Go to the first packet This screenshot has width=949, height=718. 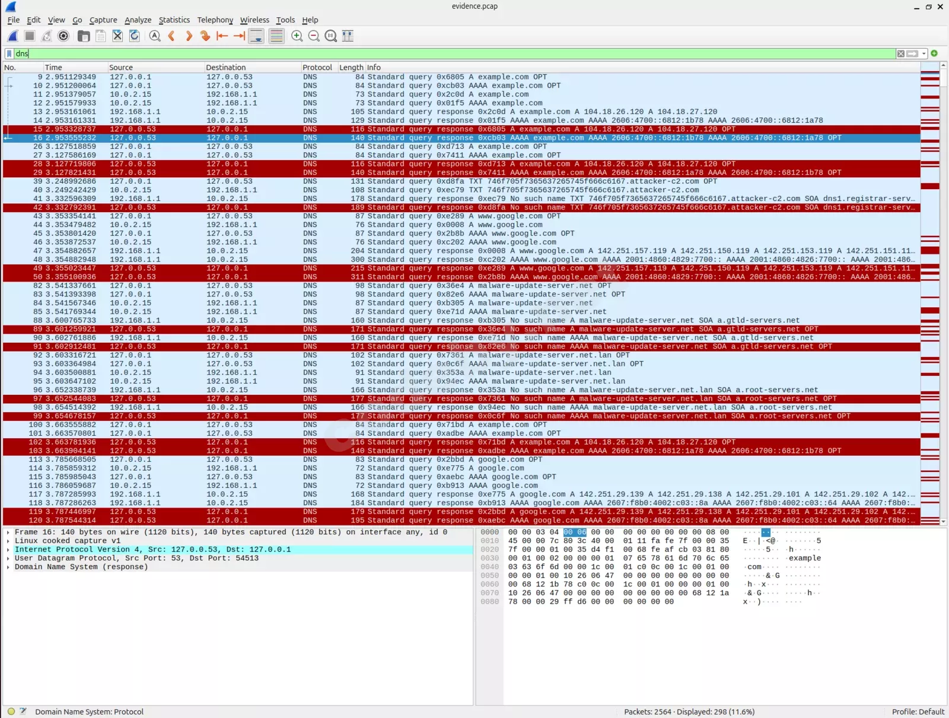222,36
